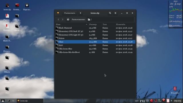Open the X start menu on taskbar
Image resolution: width=183 pixels, height=103 pixels.
[x=3, y=101]
